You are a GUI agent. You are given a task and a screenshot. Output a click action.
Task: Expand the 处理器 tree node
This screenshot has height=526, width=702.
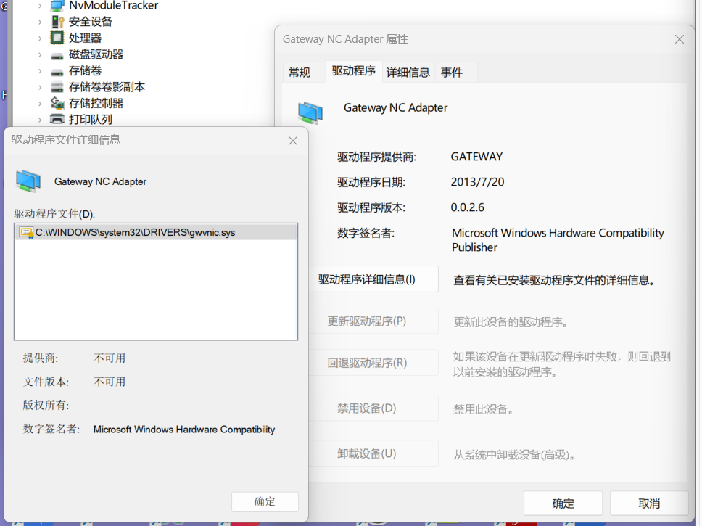(x=40, y=38)
